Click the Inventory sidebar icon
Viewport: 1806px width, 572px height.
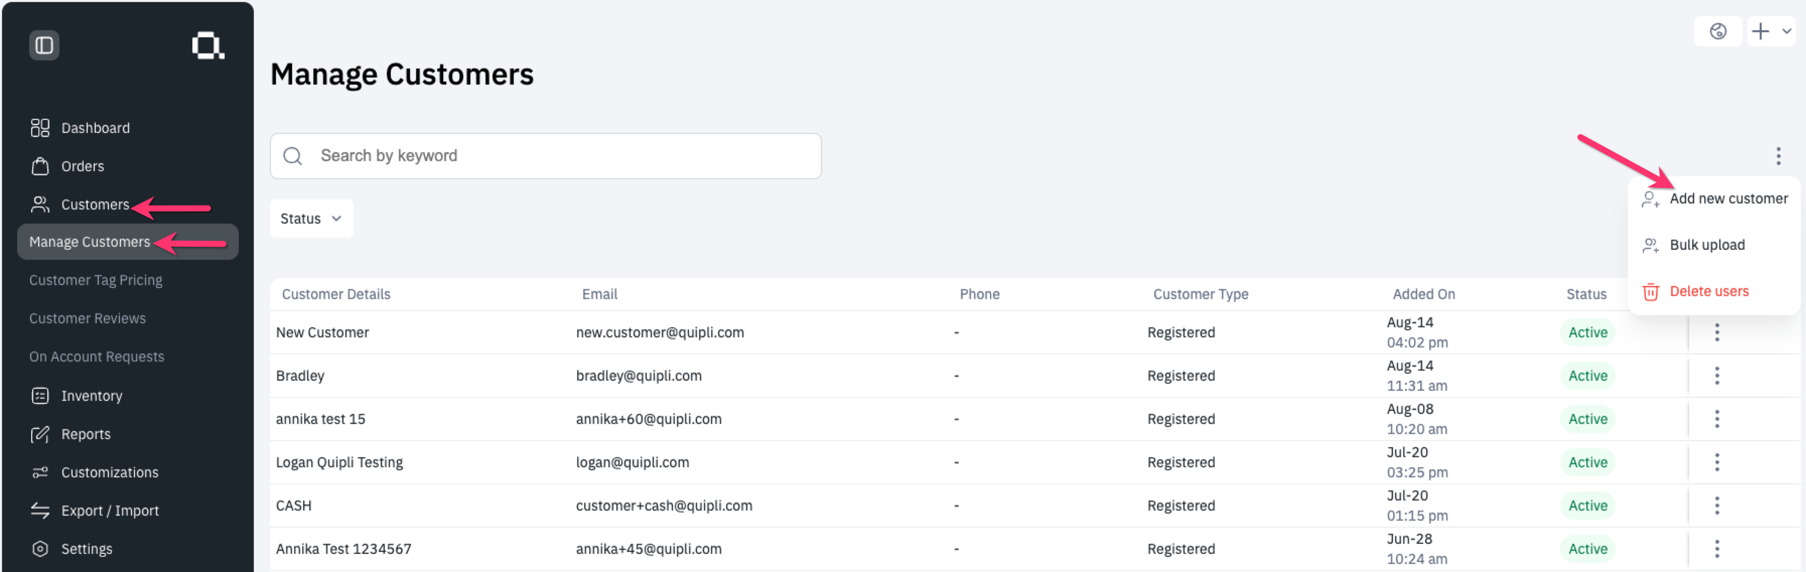pos(40,395)
